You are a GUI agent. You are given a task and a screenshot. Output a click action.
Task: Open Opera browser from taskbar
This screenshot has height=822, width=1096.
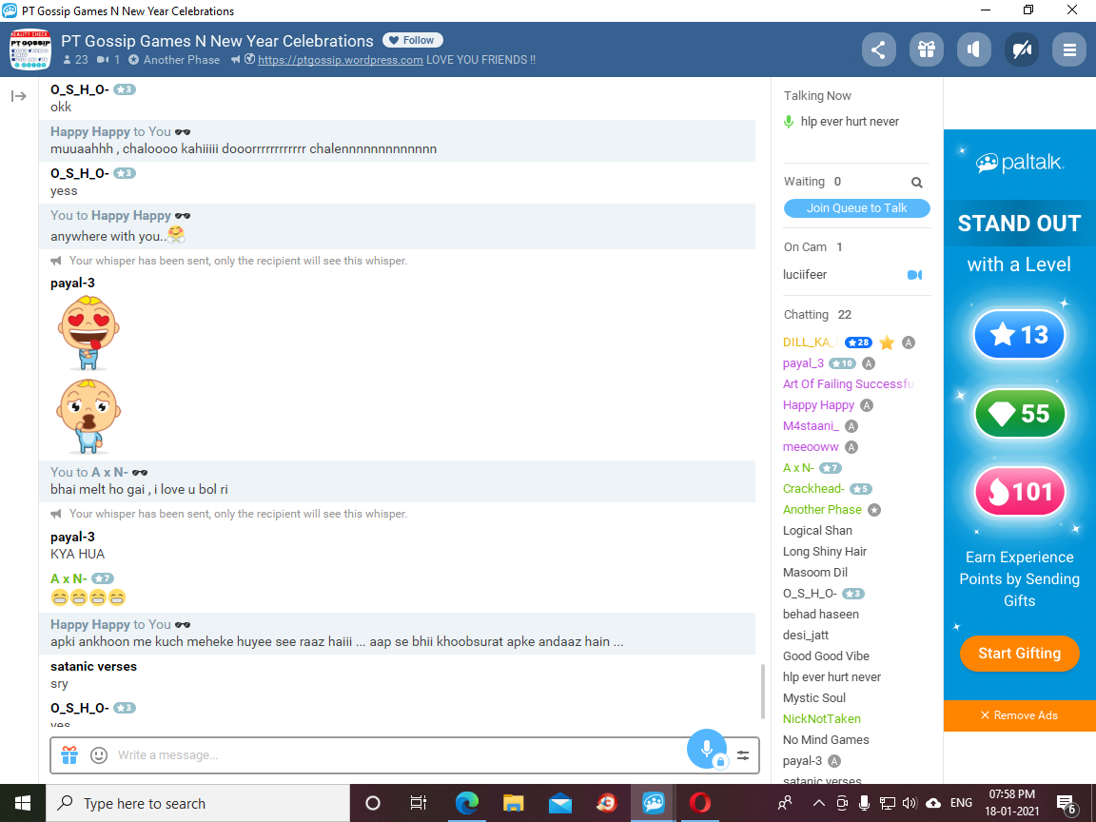pyautogui.click(x=699, y=803)
